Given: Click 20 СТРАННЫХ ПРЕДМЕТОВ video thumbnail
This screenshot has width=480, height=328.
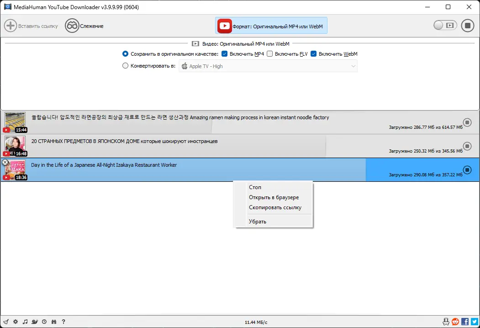Looking at the screenshot, I should click(x=15, y=146).
